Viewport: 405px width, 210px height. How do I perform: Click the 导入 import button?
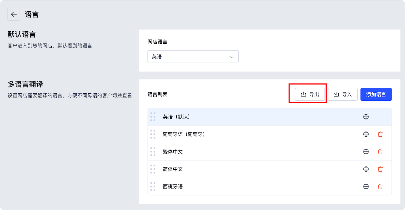(x=342, y=94)
